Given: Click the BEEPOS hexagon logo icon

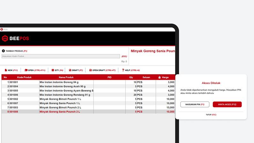Looking at the screenshot, I should click(5, 38).
